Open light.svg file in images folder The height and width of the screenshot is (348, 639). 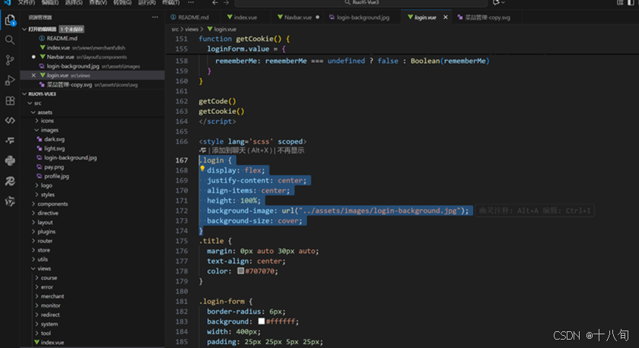[x=54, y=149]
